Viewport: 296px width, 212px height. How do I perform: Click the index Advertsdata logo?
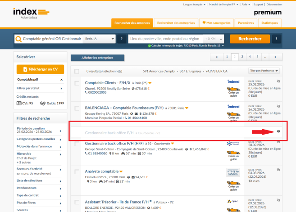point(31,13)
